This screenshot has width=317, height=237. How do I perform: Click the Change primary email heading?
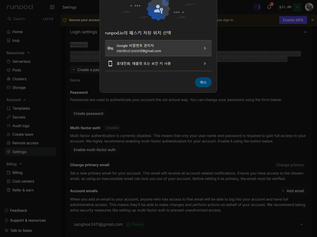[x=90, y=165]
